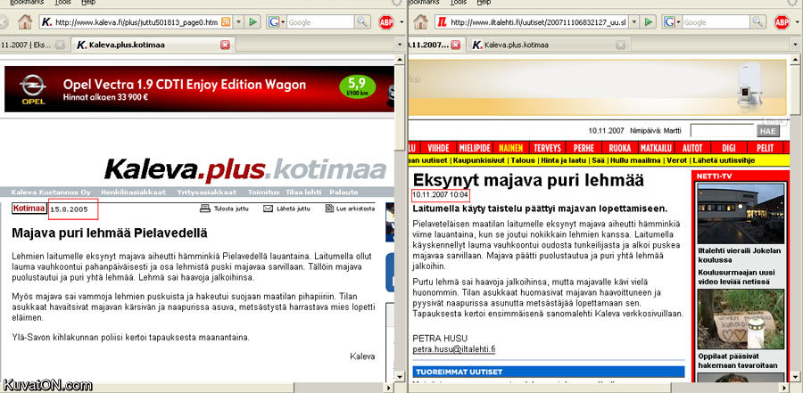Click Adblock Plus icon in right browser
The width and height of the screenshot is (803, 393).
click(x=782, y=22)
